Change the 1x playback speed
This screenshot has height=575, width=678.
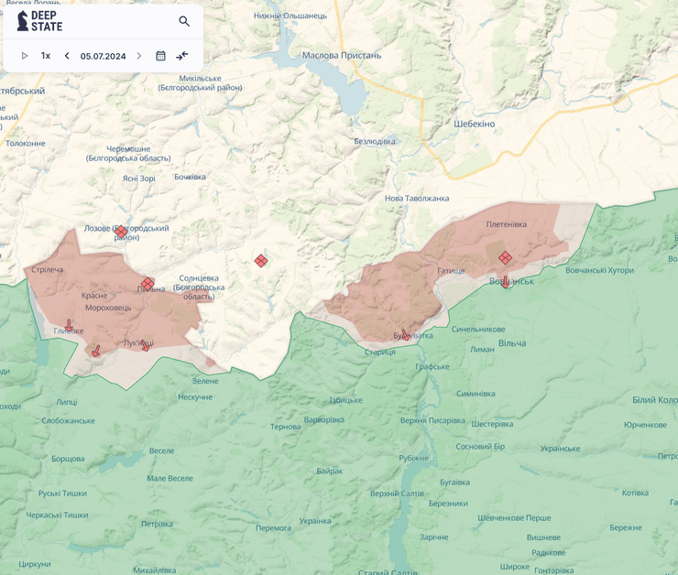click(45, 56)
